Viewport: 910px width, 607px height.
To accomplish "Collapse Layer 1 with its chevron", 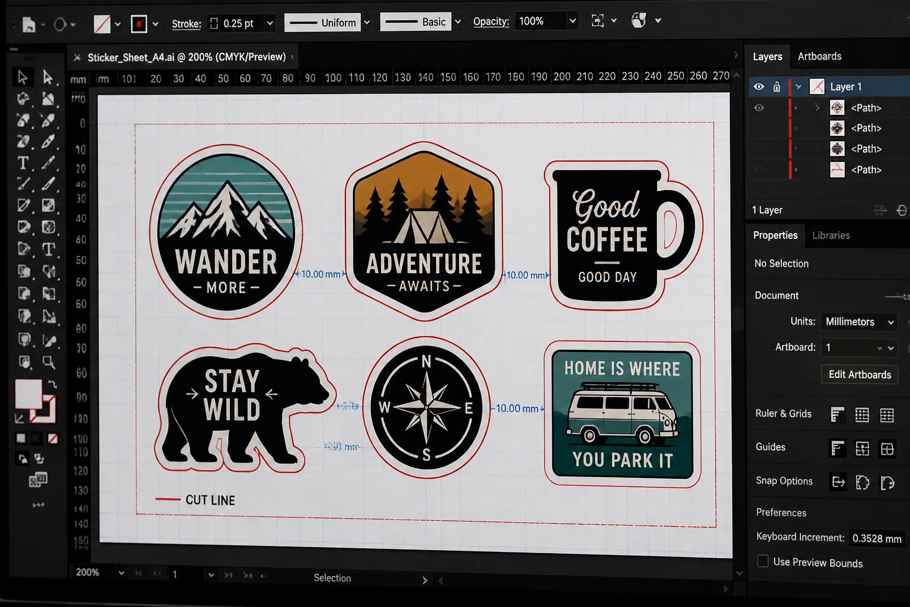I will (799, 87).
